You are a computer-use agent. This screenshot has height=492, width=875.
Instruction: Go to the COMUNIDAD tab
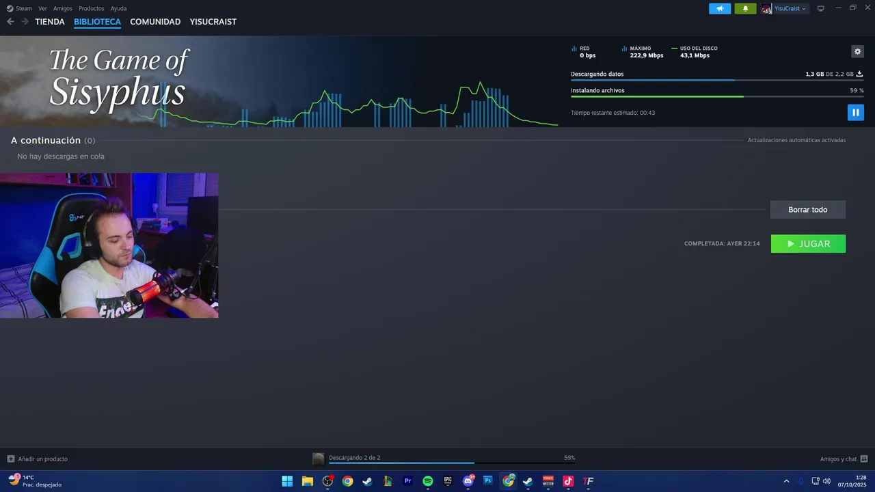point(155,22)
